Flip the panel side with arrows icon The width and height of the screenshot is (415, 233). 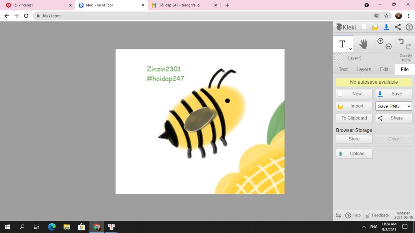click(x=338, y=215)
